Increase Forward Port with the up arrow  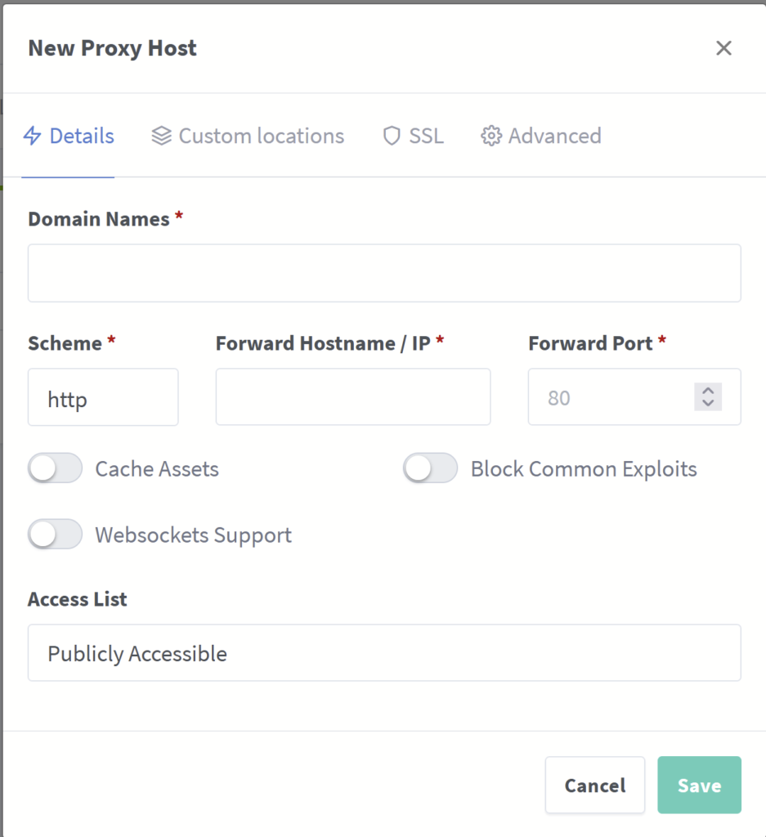(708, 391)
